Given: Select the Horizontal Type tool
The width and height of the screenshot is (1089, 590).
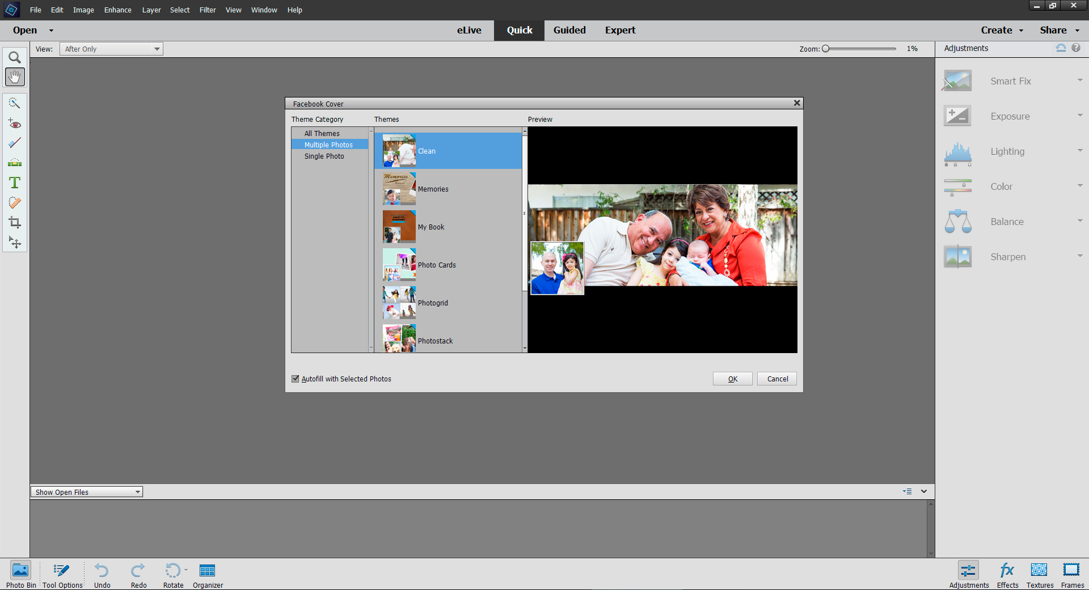Looking at the screenshot, I should 15,182.
